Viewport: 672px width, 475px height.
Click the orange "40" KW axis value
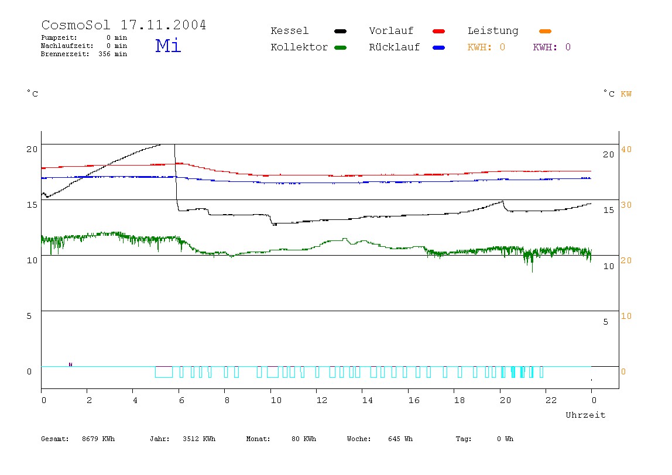(626, 150)
